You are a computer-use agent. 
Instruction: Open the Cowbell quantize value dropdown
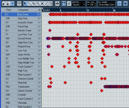click(x=39, y=95)
